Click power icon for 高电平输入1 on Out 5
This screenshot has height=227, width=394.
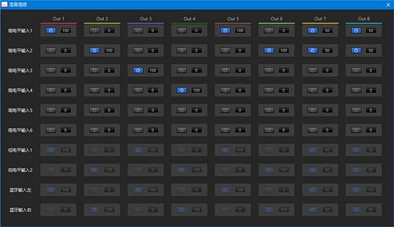(x=225, y=31)
